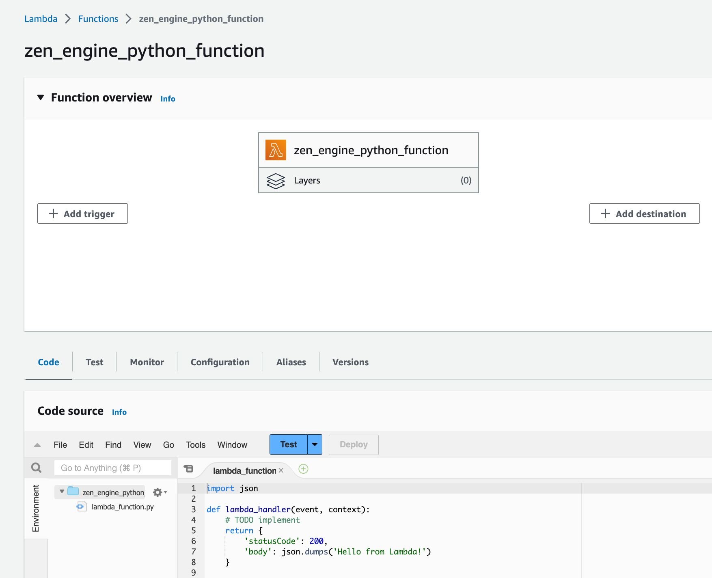The image size is (712, 578).
Task: Click the green plus new tab icon
Action: point(303,469)
